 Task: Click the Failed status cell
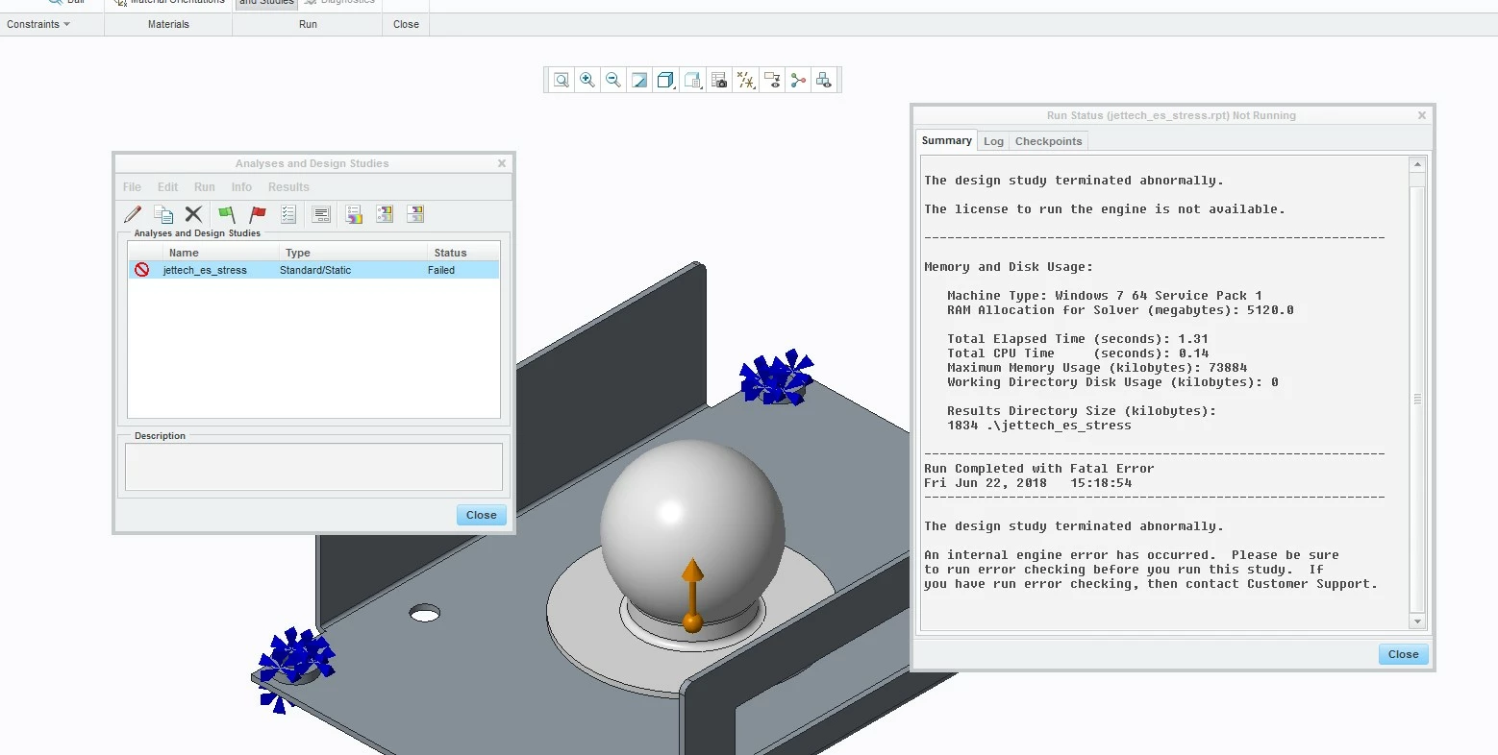441,270
